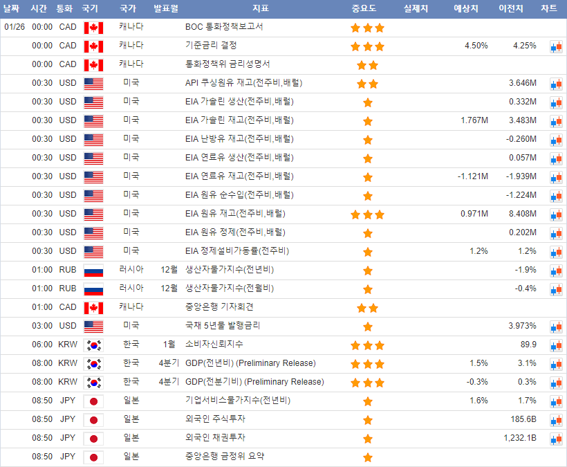Click Japan flag in 외국인 주식투자 row
This screenshot has height=467, width=567.
click(x=93, y=420)
